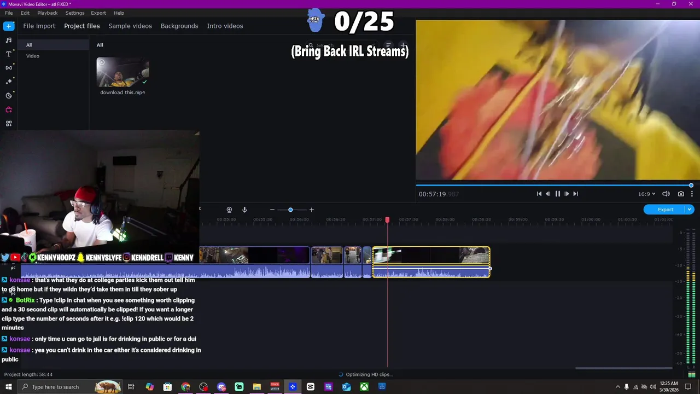Take snapshot with camera icon
700x394 pixels.
pos(681,194)
